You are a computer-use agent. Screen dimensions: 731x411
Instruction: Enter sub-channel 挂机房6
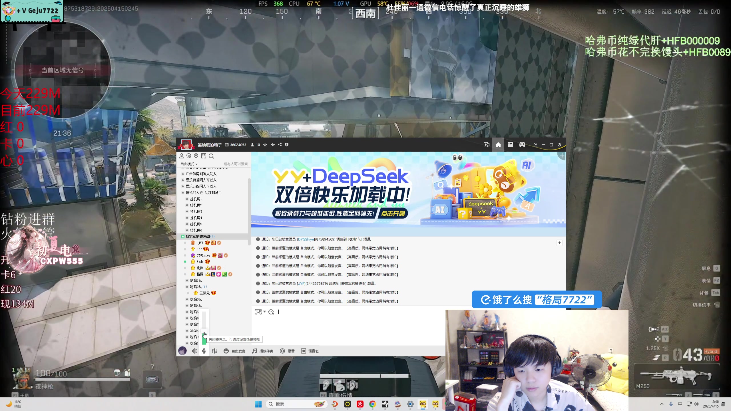(196, 230)
